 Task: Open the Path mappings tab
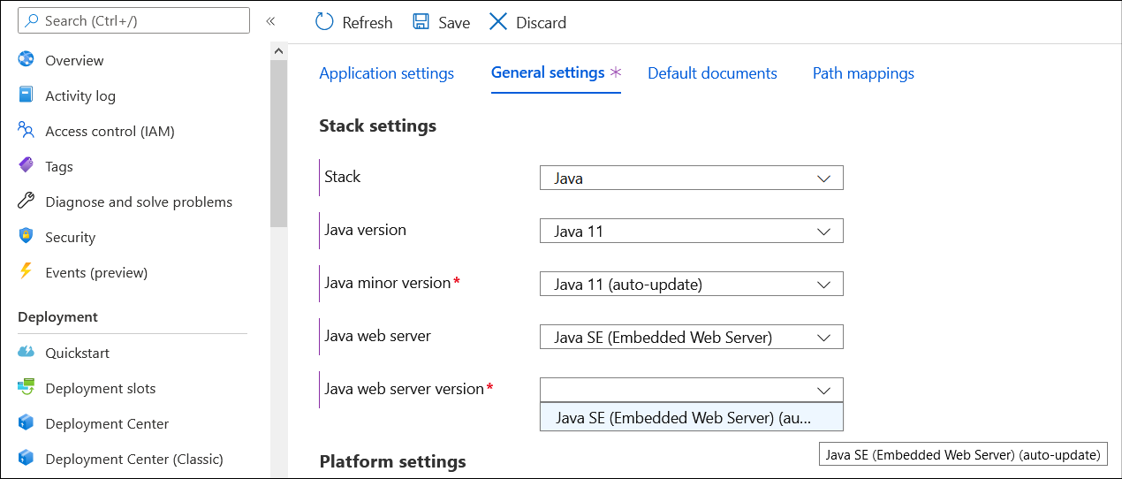pos(863,73)
